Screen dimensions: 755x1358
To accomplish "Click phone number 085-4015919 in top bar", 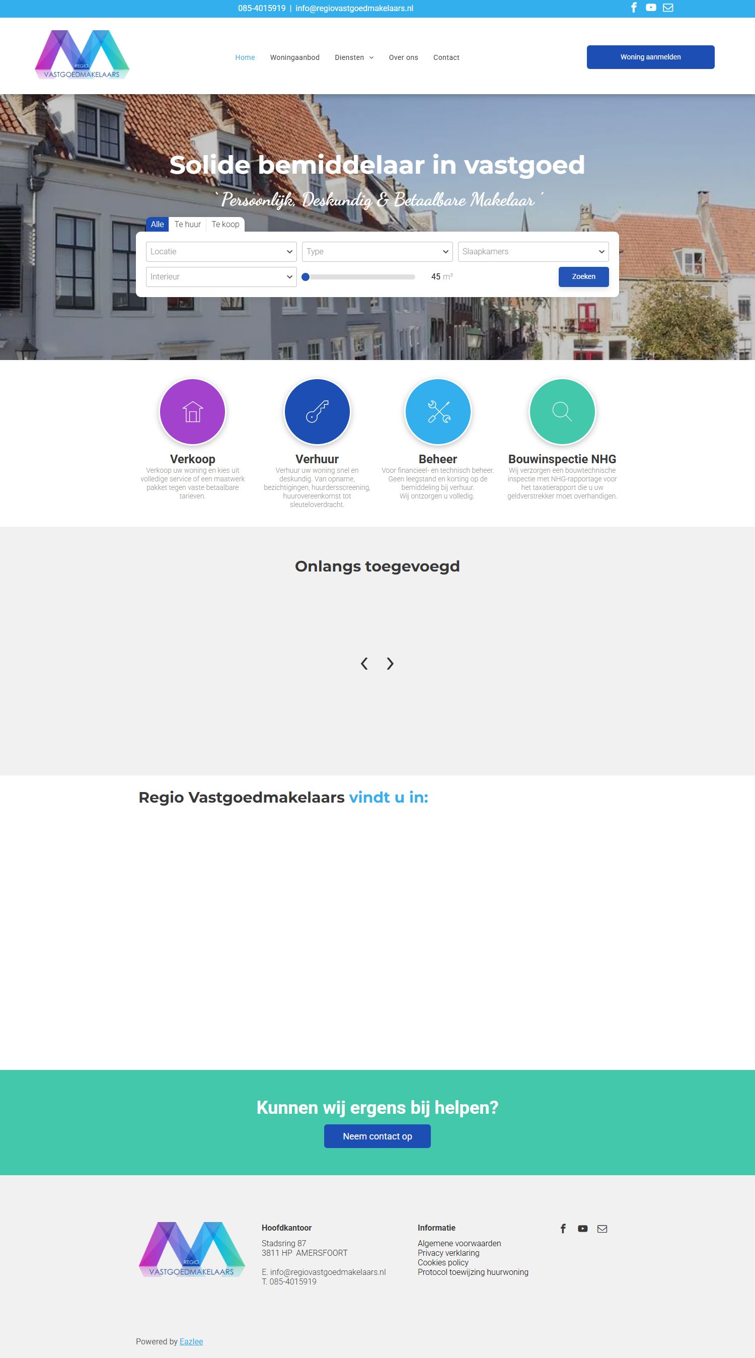I will pyautogui.click(x=261, y=9).
